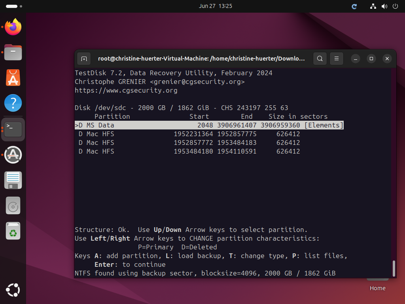Viewport: 405px width, 304px height.
Task: Open the volume speaker indicator
Action: tap(384, 6)
